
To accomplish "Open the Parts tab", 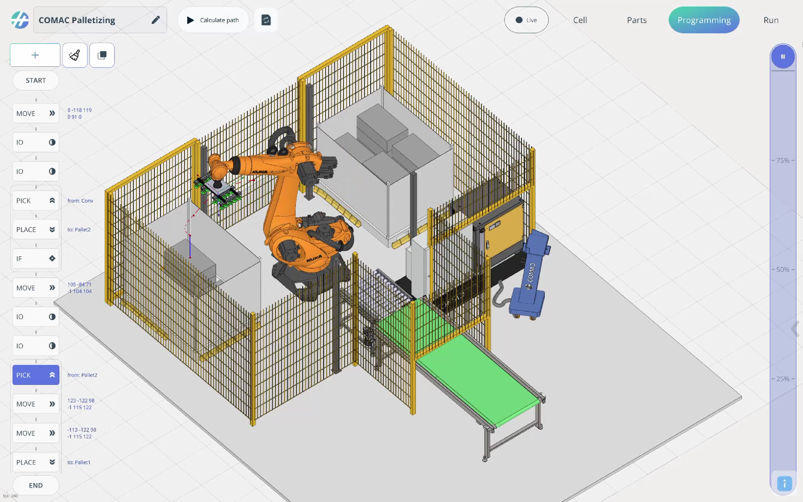I will (636, 20).
